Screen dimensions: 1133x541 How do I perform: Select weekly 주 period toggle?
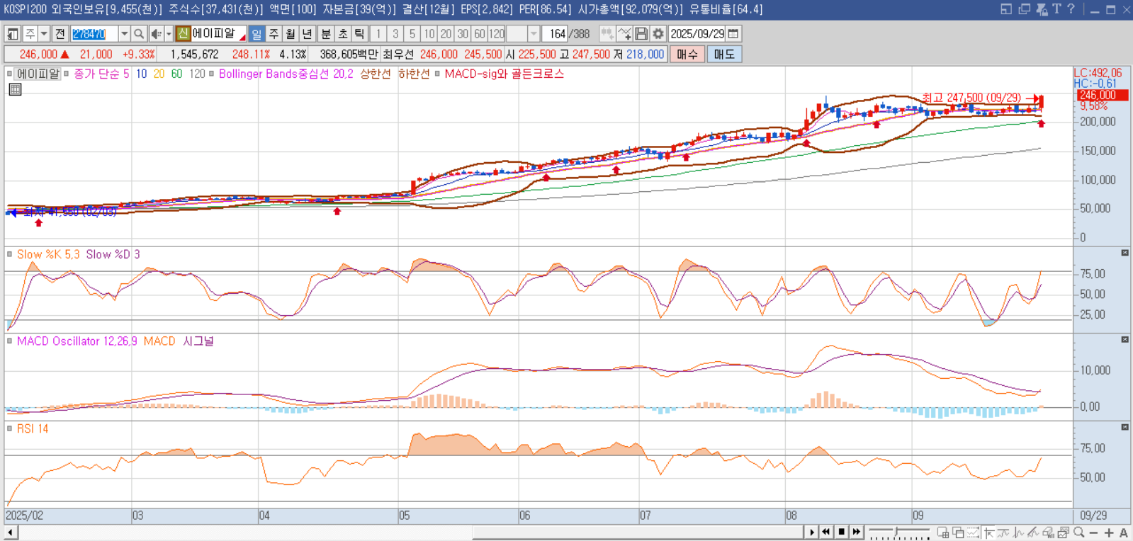pos(274,34)
